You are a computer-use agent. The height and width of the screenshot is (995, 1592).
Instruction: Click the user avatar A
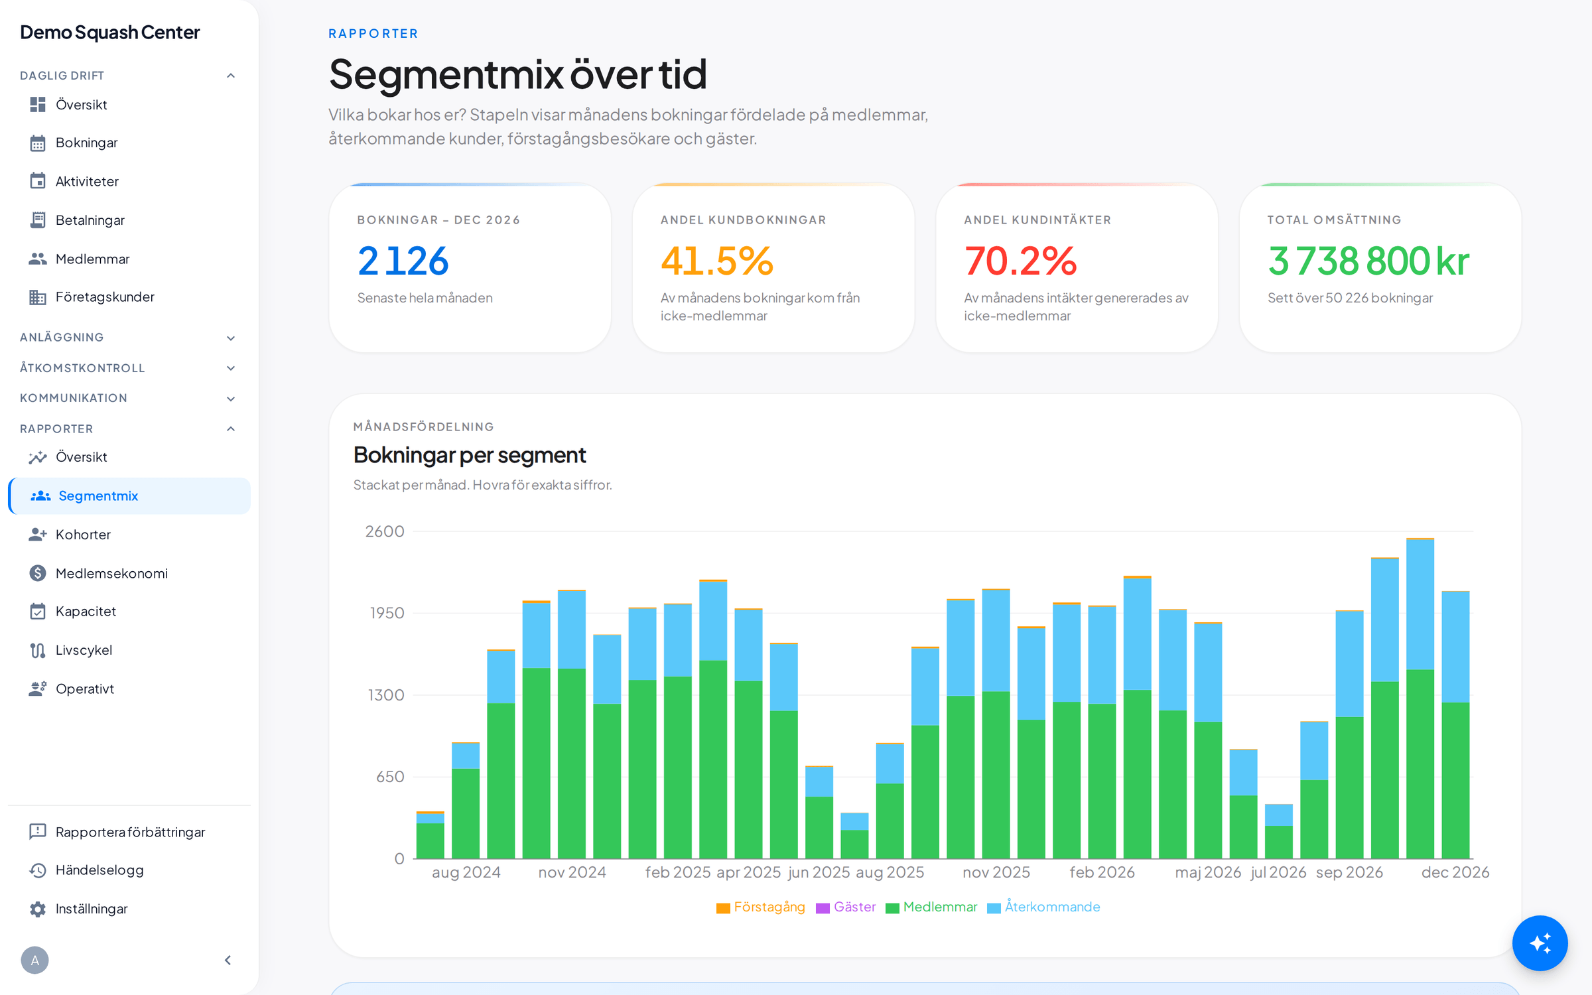[34, 960]
